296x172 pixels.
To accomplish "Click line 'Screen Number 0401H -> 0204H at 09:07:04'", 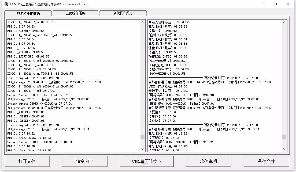I will tap(39, 104).
